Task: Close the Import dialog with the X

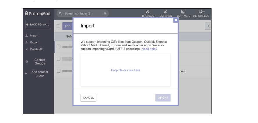Action: [175, 20]
